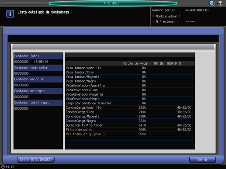
Task: Open help with the question mark icon
Action: pyautogui.click(x=220, y=3)
